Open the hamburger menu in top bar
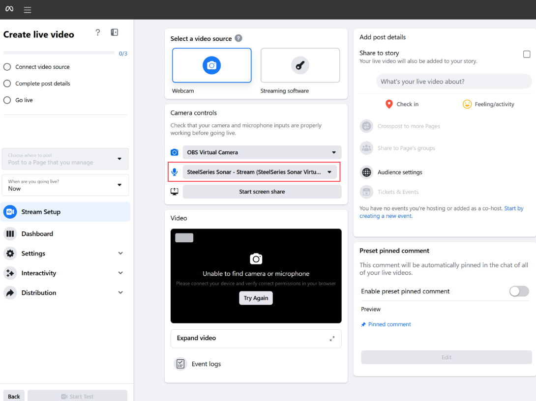 27,9
